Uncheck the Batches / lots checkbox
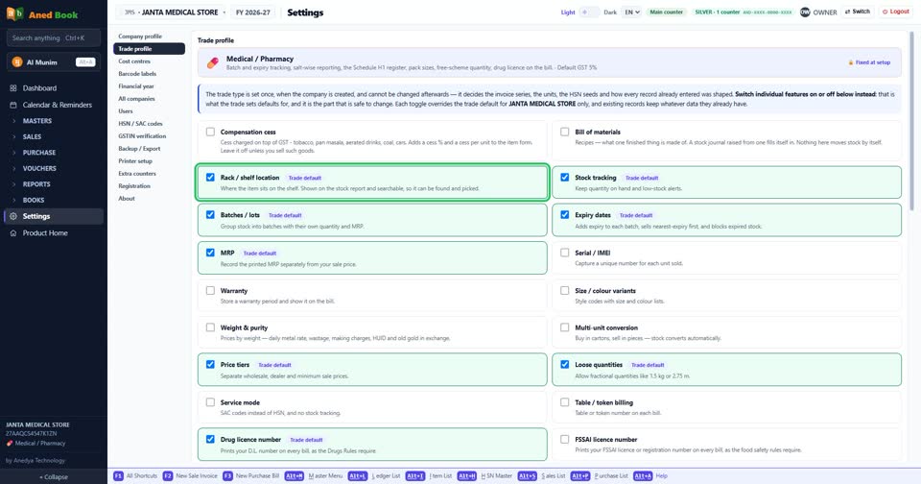Viewport: 921px width, 484px height. (210, 215)
